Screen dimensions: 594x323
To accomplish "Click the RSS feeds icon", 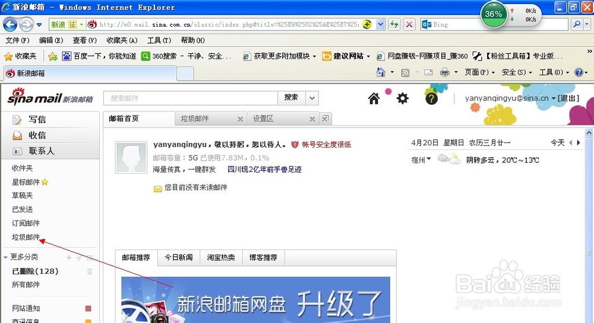I will pyautogui.click(x=405, y=72).
